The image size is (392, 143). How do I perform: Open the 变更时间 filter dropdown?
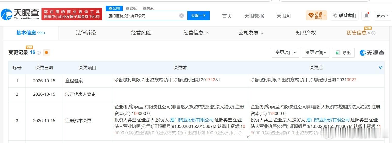click(x=316, y=53)
